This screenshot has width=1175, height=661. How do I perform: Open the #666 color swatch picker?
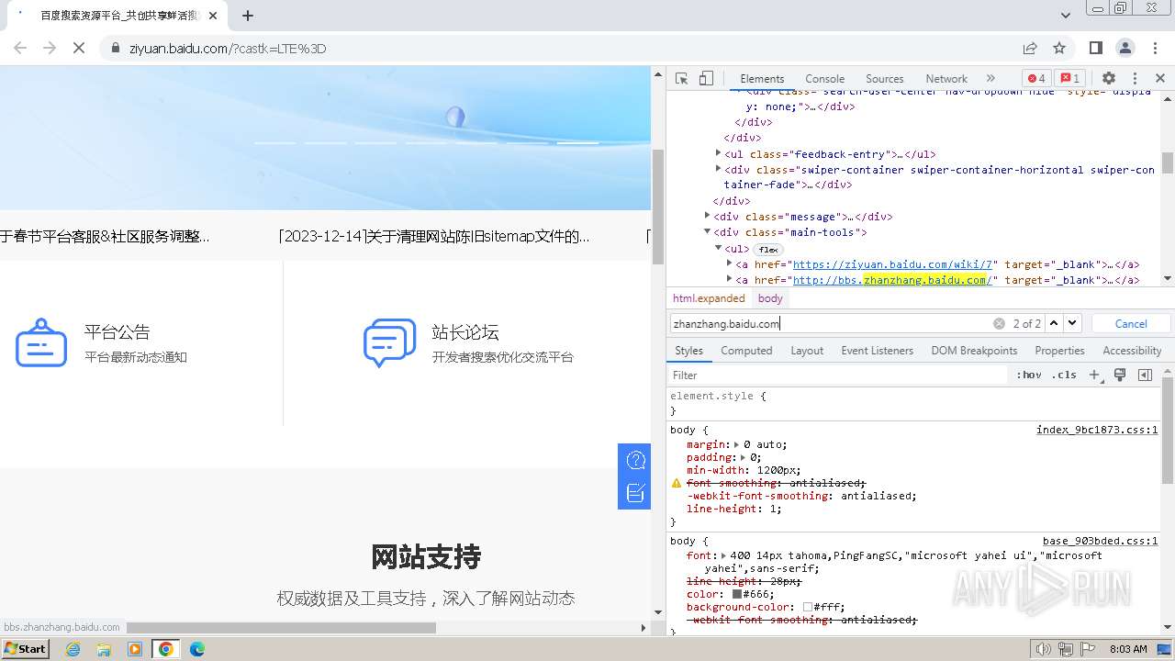tap(735, 594)
